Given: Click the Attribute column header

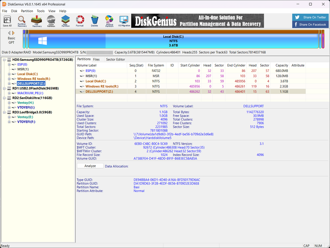Looking at the screenshot, I should [x=298, y=65].
